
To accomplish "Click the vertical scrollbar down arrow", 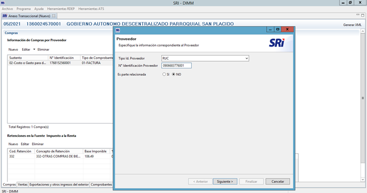I will (363, 179).
